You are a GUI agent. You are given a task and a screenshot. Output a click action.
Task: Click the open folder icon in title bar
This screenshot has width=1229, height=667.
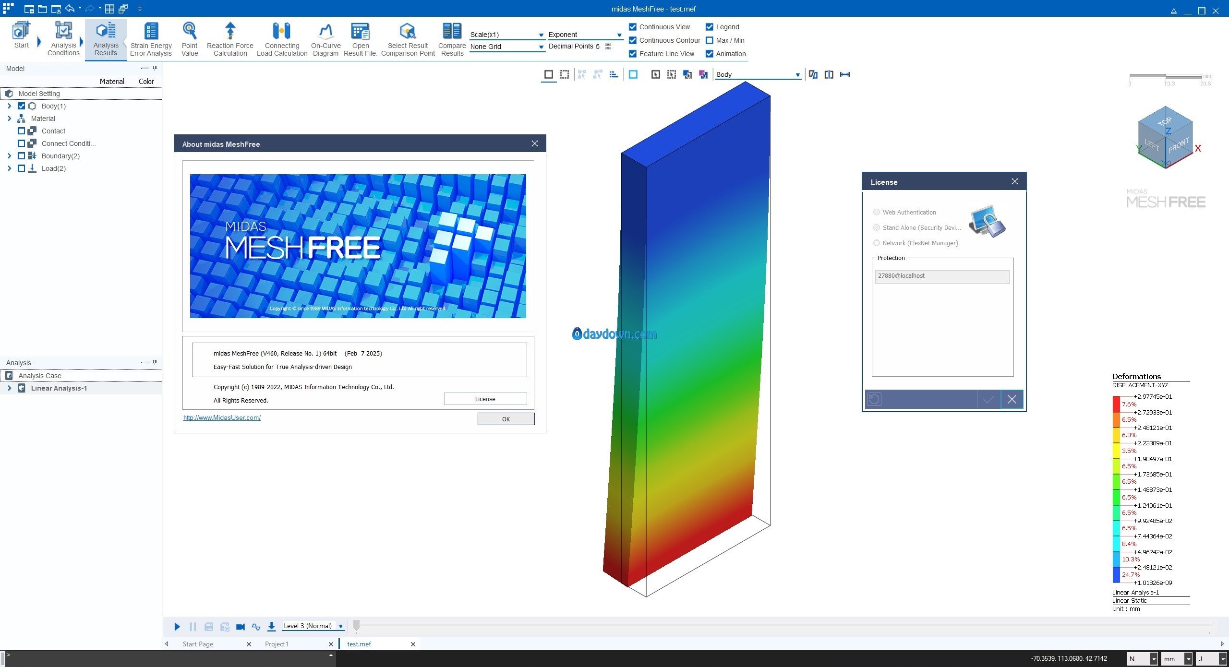pyautogui.click(x=42, y=9)
